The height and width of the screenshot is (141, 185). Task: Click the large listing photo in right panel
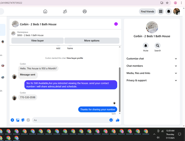tap(152, 27)
